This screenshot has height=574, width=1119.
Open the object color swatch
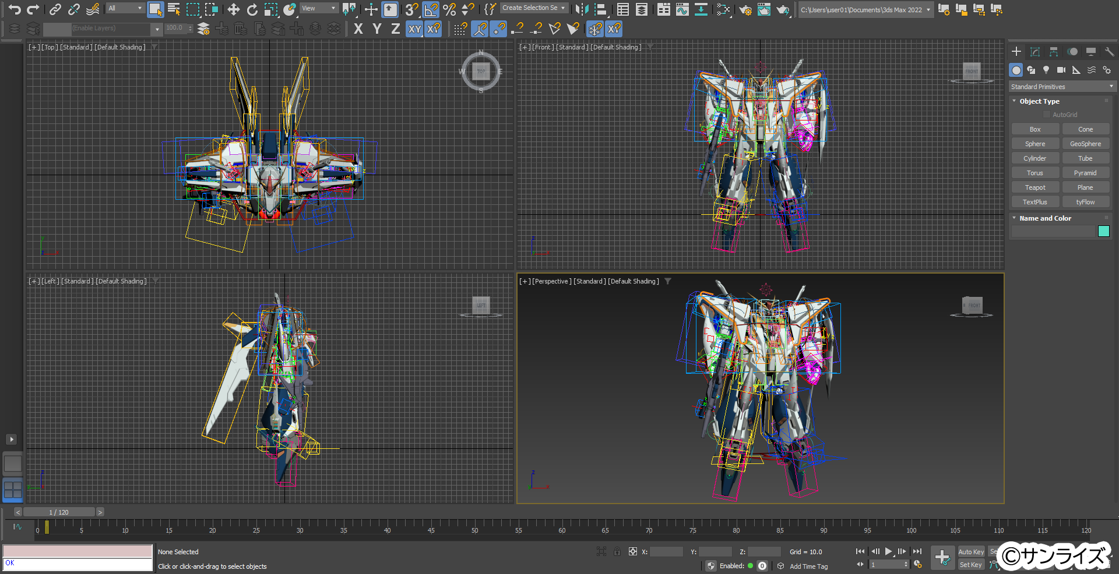(x=1104, y=231)
